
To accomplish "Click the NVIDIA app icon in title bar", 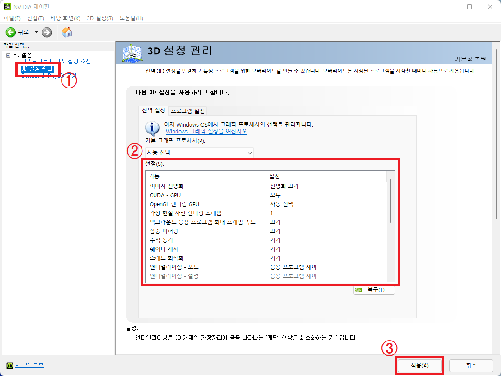I will (7, 7).
